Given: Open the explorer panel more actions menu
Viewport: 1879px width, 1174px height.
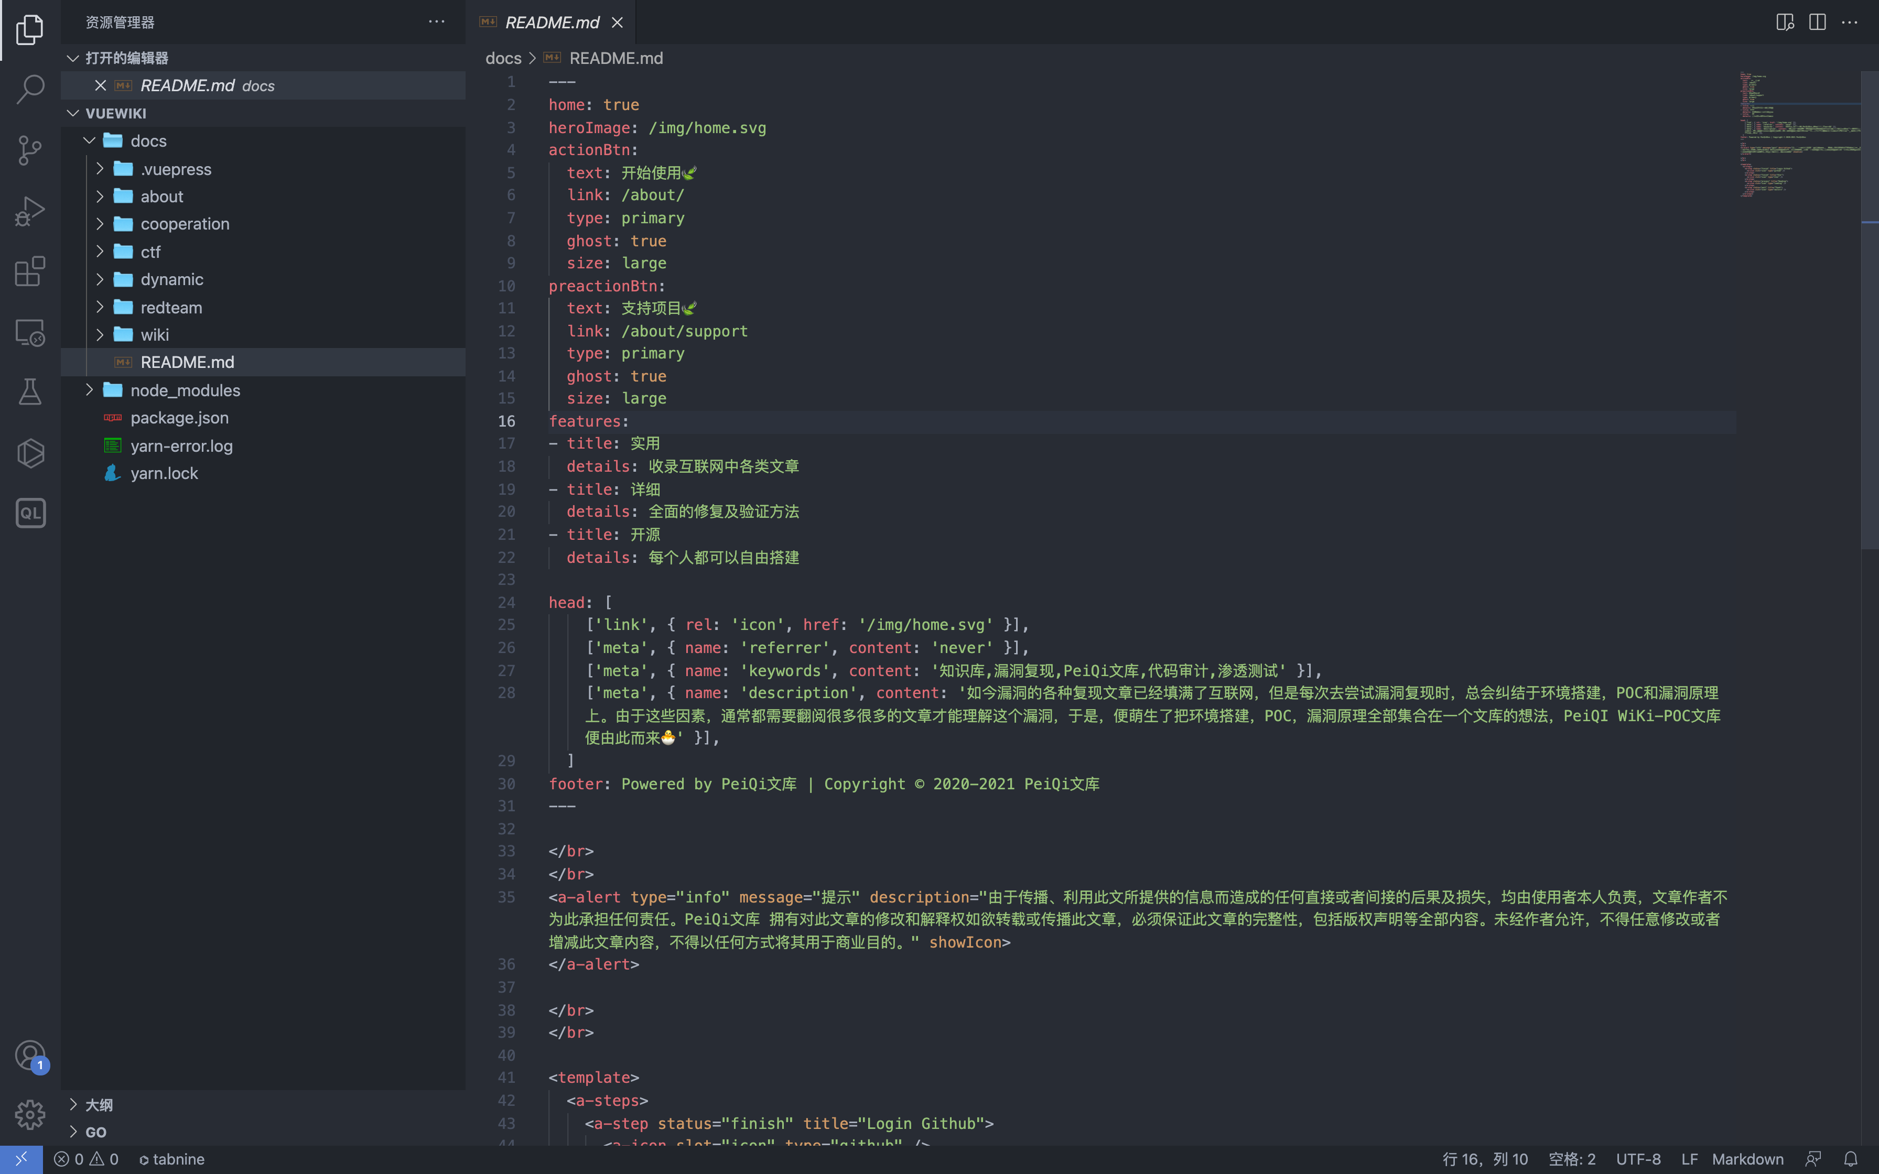Looking at the screenshot, I should 436,23.
